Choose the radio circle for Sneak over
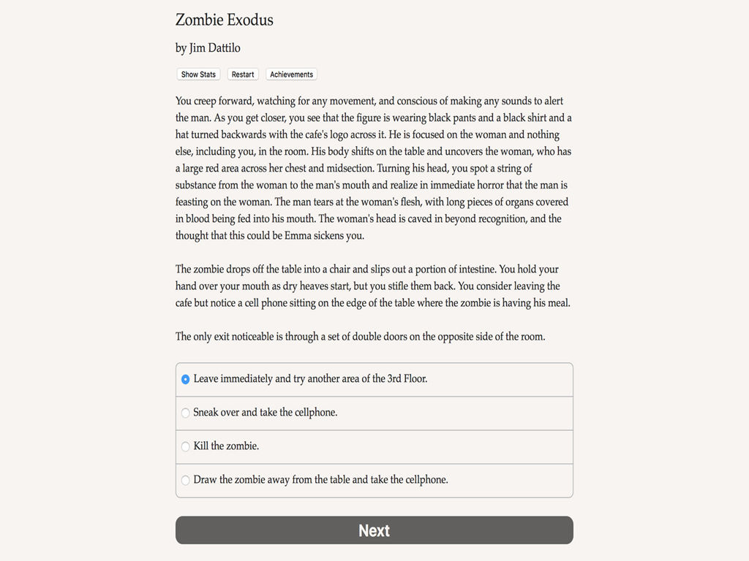This screenshot has height=561, width=749. pos(185,413)
